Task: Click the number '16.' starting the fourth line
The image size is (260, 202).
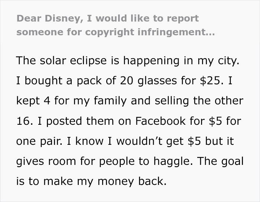Action: tap(25, 120)
